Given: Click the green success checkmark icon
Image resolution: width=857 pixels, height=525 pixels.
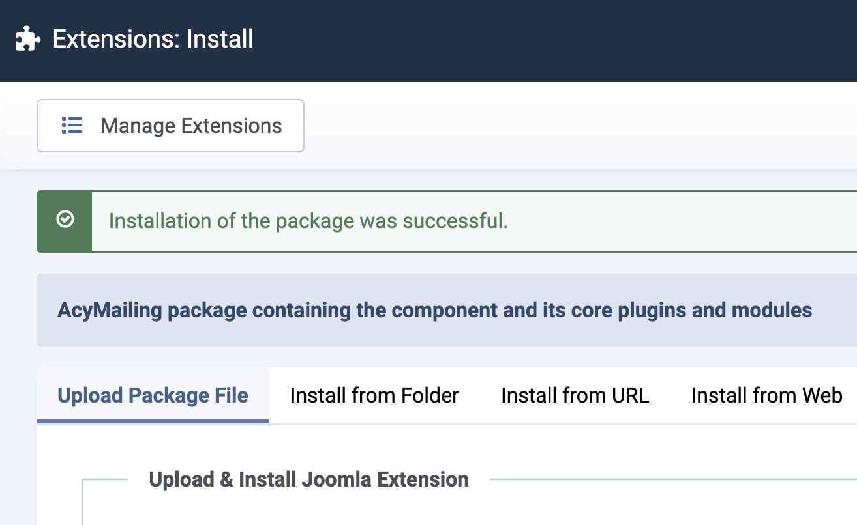Looking at the screenshot, I should pos(65,220).
